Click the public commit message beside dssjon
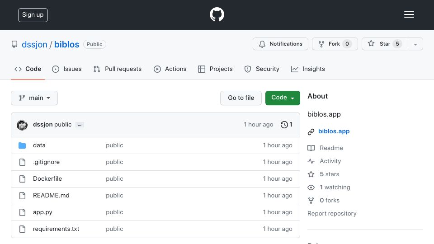This screenshot has height=244, width=434. (x=63, y=125)
